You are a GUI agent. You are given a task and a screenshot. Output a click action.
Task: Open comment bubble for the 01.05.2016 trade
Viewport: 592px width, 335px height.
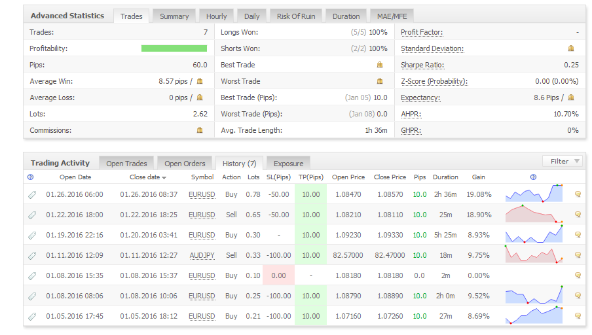pyautogui.click(x=578, y=316)
